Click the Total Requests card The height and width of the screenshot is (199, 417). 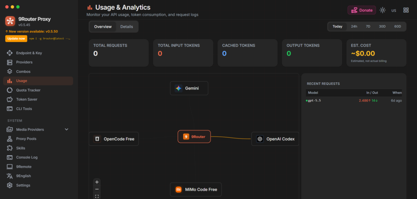[x=119, y=53]
